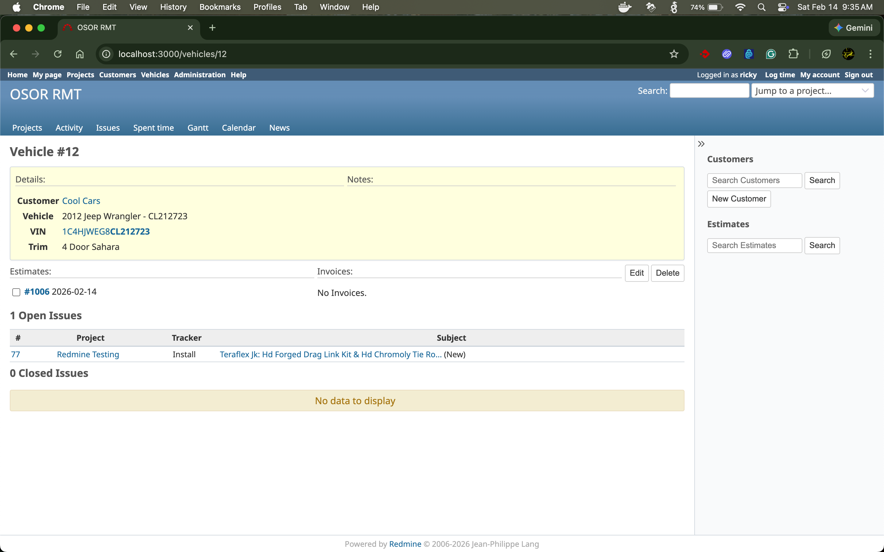This screenshot has height=552, width=884.
Task: Open the Cool Cars customer link
Action: pyautogui.click(x=81, y=201)
